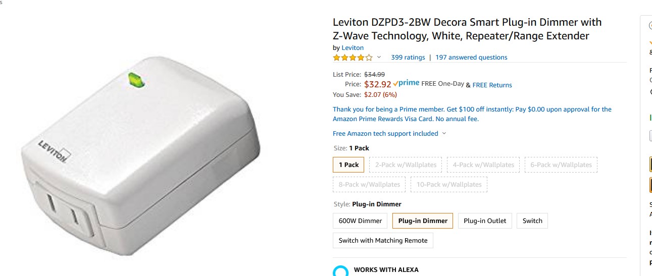Image resolution: width=652 pixels, height=276 pixels.
Task: Select the Switch style option
Action: point(532,221)
